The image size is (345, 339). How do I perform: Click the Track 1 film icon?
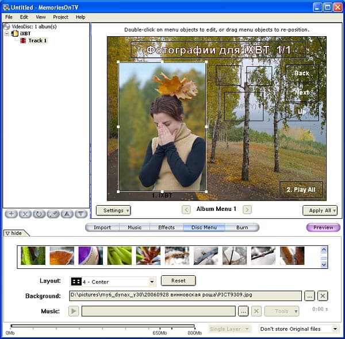[x=23, y=40]
